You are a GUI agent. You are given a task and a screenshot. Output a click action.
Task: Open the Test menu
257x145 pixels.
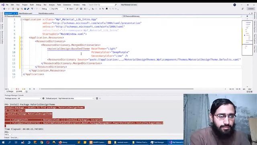45,5
